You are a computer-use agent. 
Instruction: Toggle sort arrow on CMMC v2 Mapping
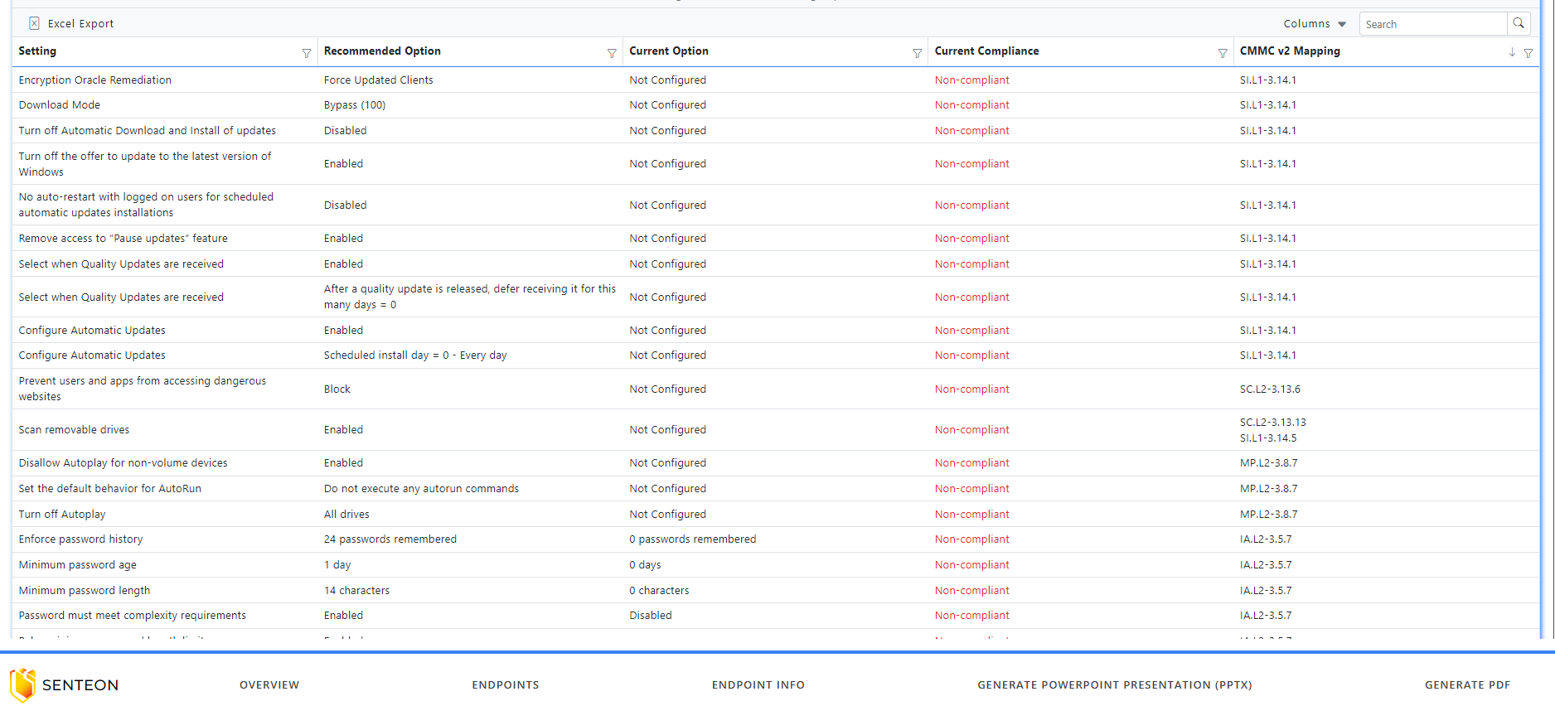1512,52
